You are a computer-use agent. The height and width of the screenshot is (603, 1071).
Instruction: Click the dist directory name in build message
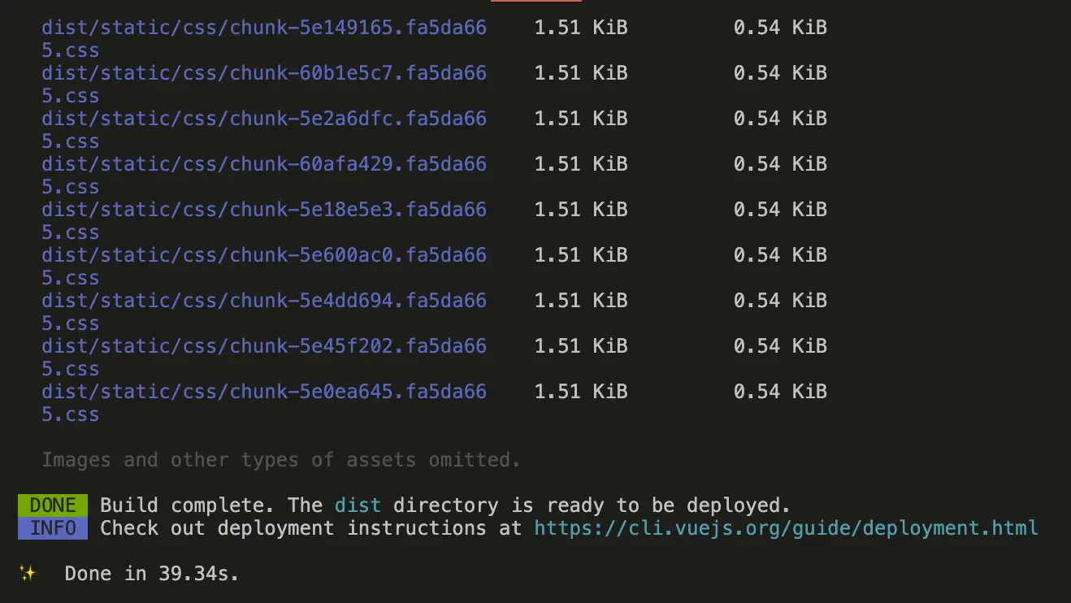click(x=358, y=505)
